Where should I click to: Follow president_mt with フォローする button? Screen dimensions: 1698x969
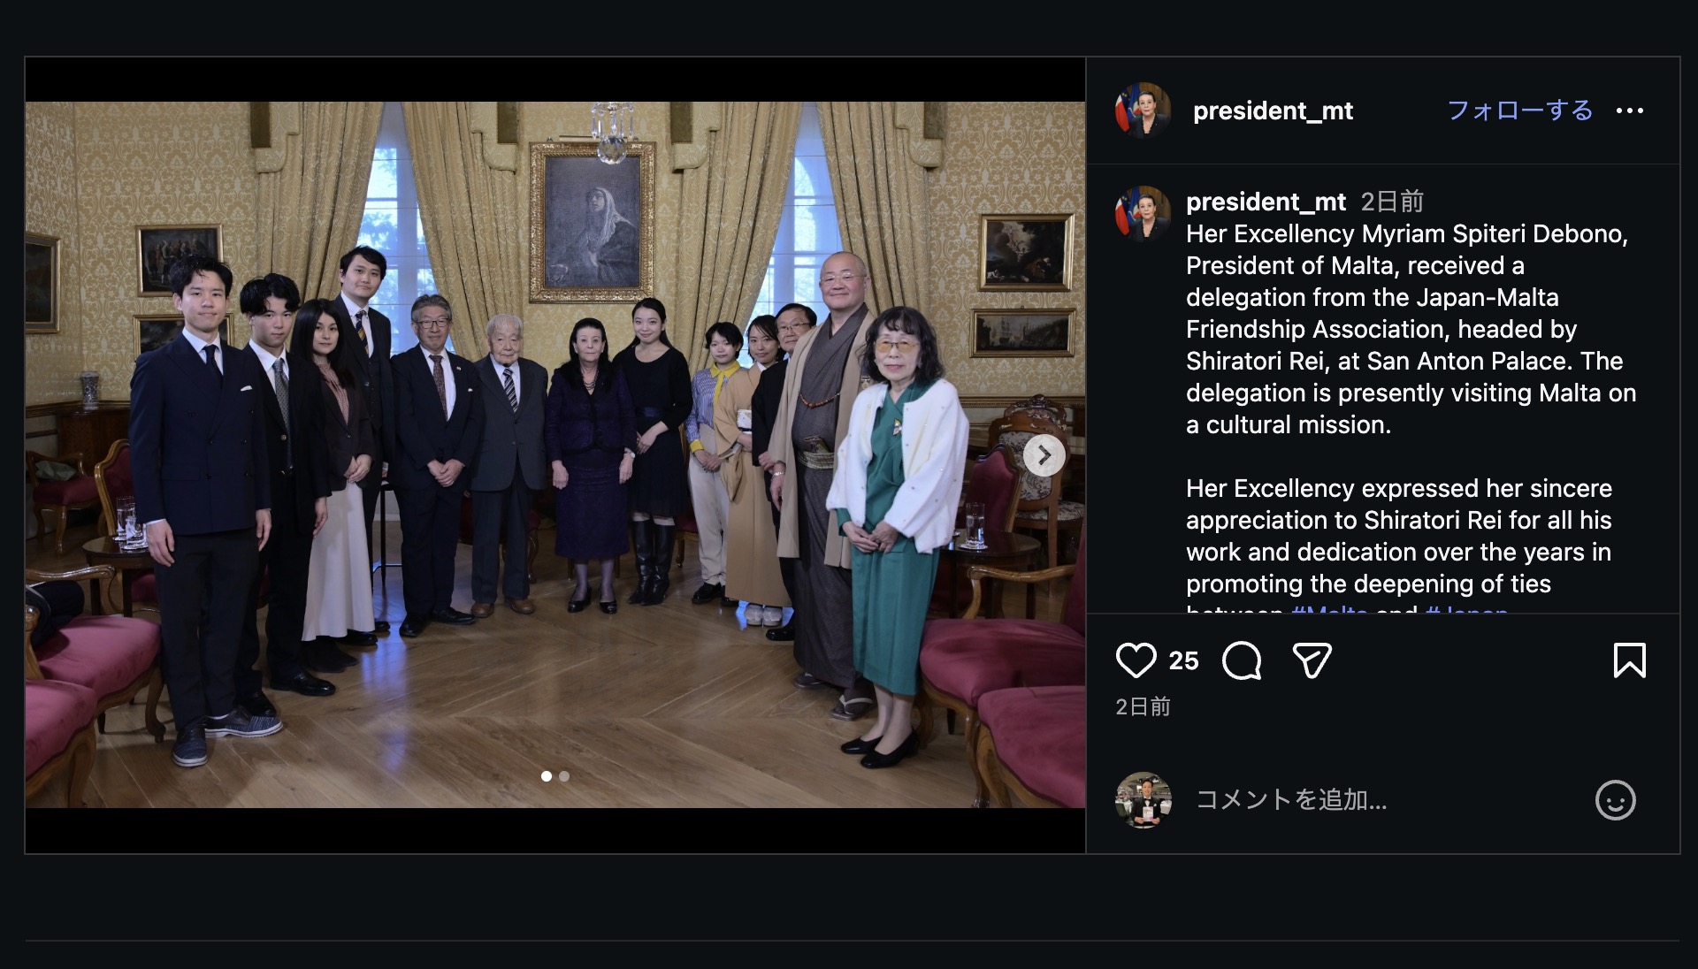point(1519,111)
